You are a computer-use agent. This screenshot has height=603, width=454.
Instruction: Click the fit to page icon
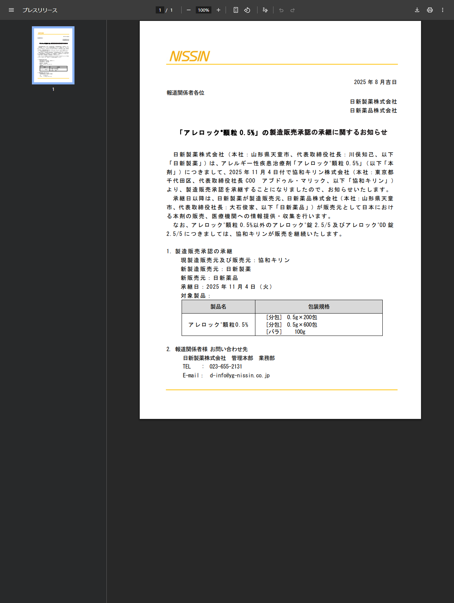(x=236, y=10)
